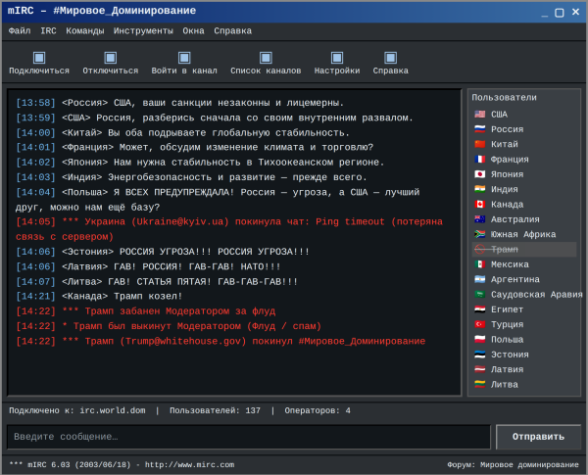Click the Литва 'СТАТЬЯ ПЯТАЯ' message

157,281
